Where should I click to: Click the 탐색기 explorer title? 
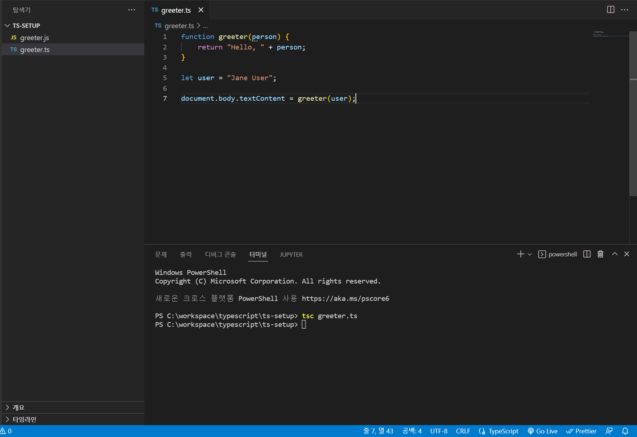22,10
